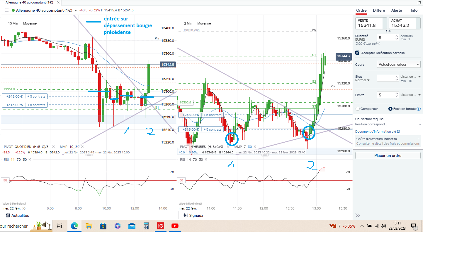Change the 2 Min chart timeframe
This screenshot has width=469, height=263.
[x=188, y=23]
